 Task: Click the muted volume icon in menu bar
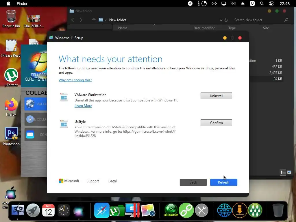click(x=233, y=3)
